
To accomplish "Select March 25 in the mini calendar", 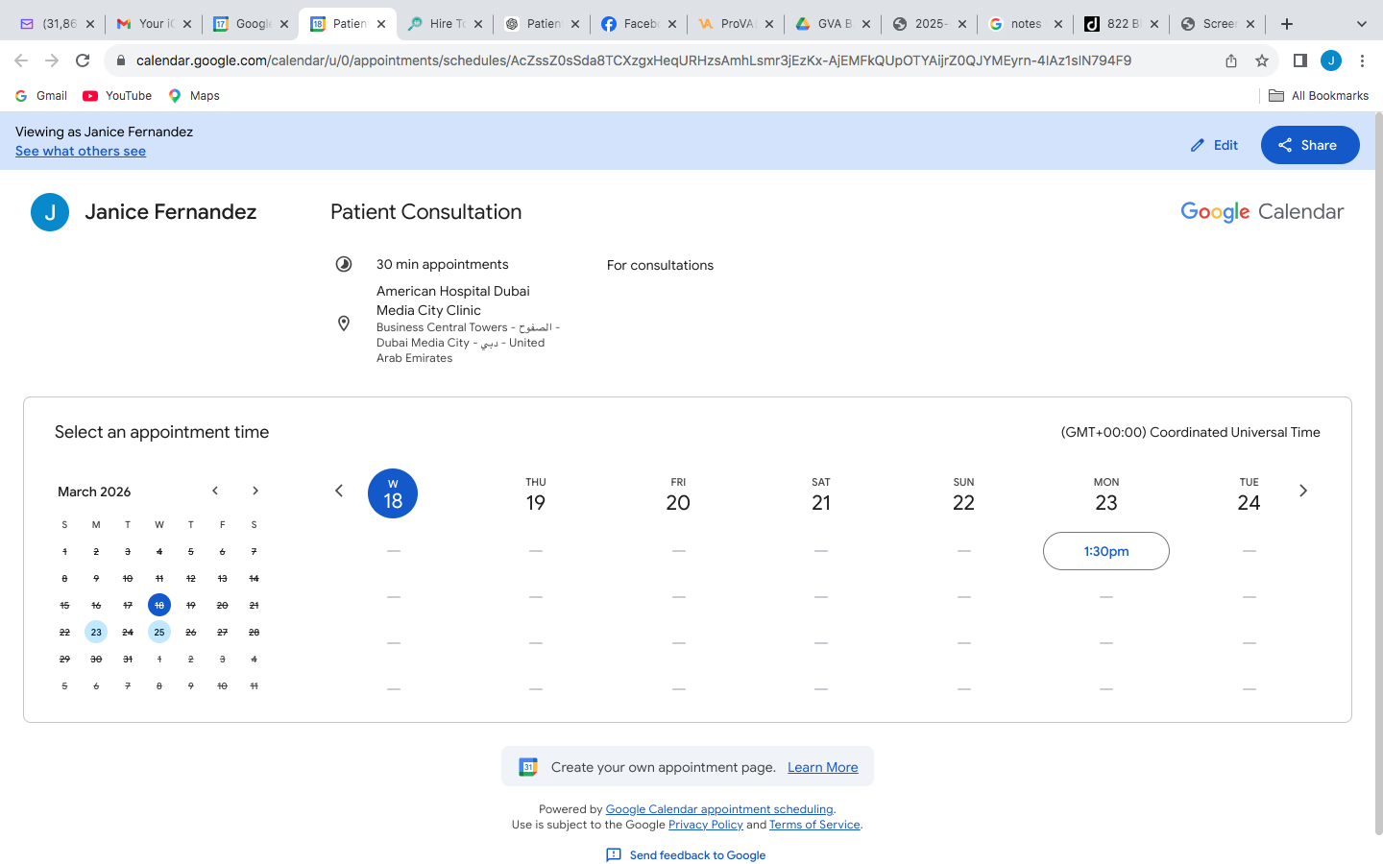I will coord(159,632).
